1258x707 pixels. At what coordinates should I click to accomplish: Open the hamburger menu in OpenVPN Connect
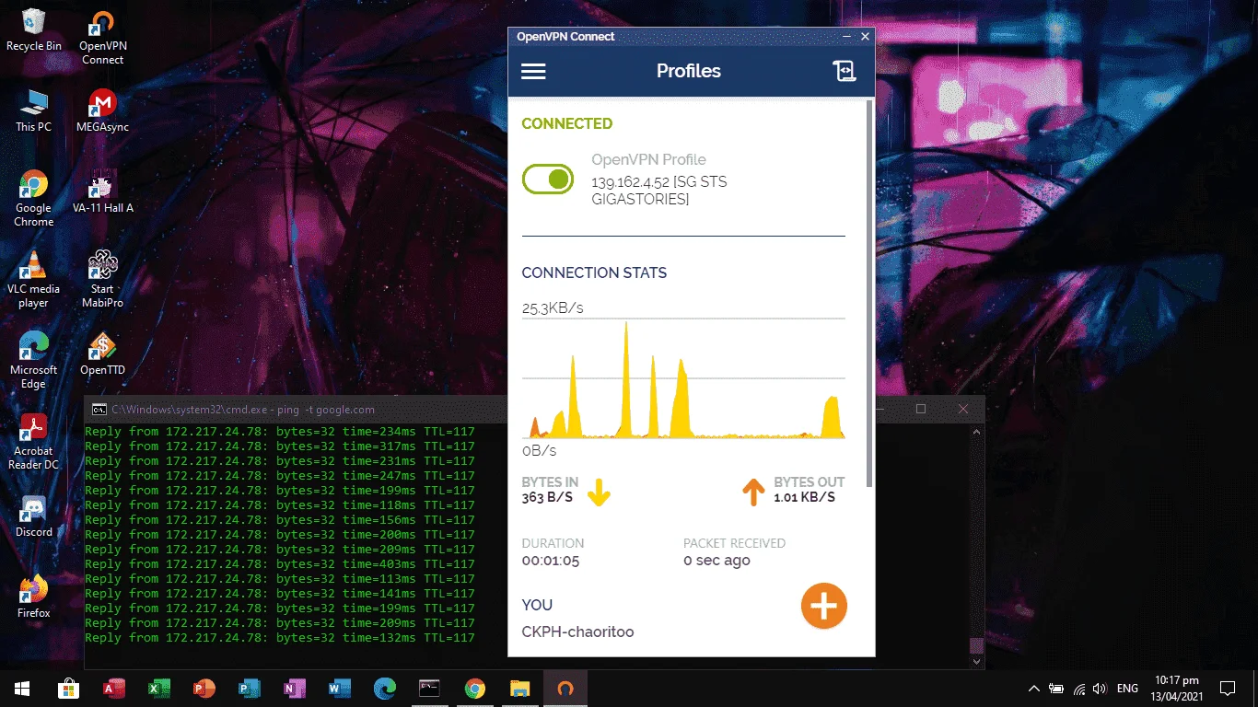[x=533, y=72]
